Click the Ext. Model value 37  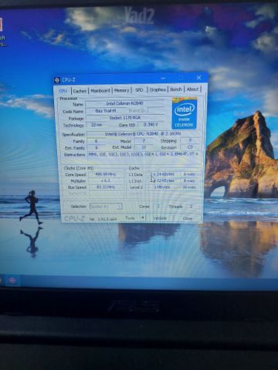click(144, 147)
